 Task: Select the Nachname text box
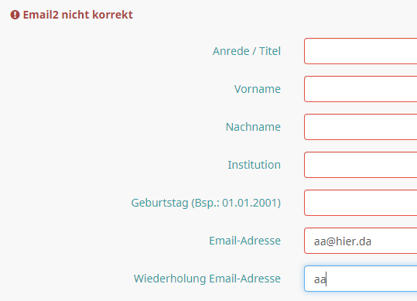tap(361, 127)
